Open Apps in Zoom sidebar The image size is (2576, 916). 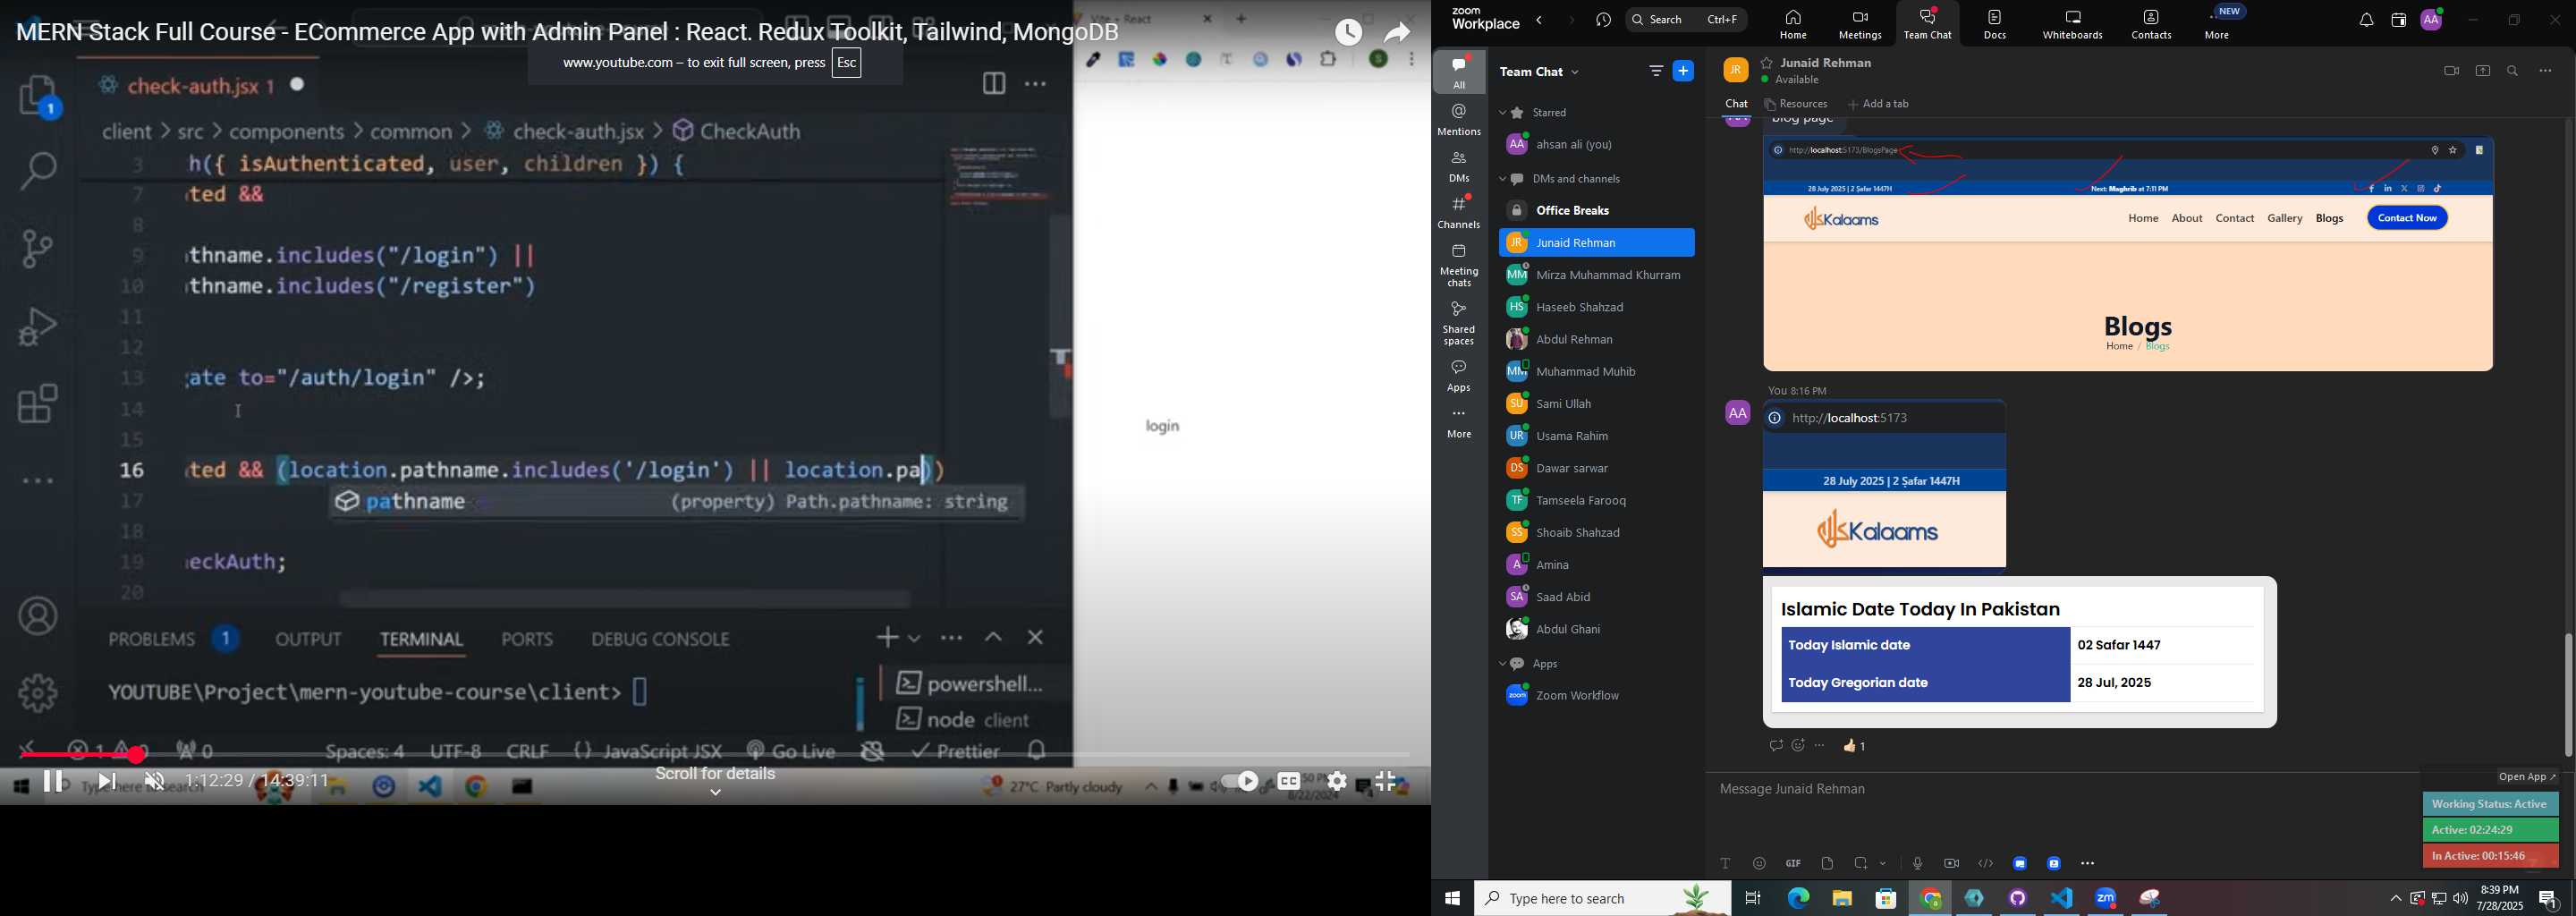coord(1459,377)
